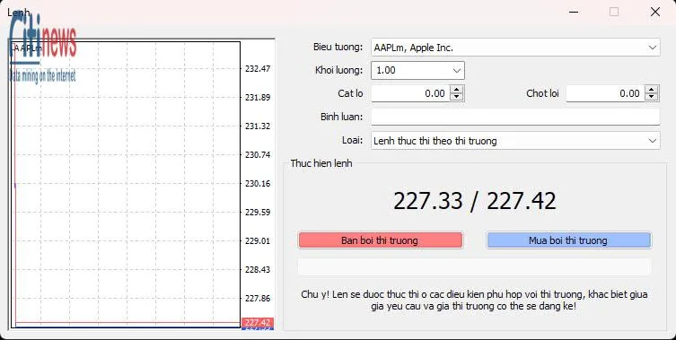Click the red 227.42 price tag on the chart axis
676x340 pixels.
point(258,322)
